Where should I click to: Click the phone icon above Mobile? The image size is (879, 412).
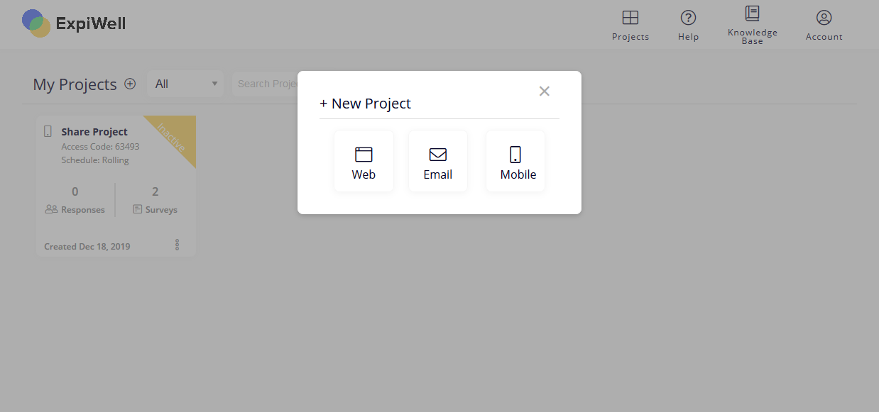(x=515, y=155)
